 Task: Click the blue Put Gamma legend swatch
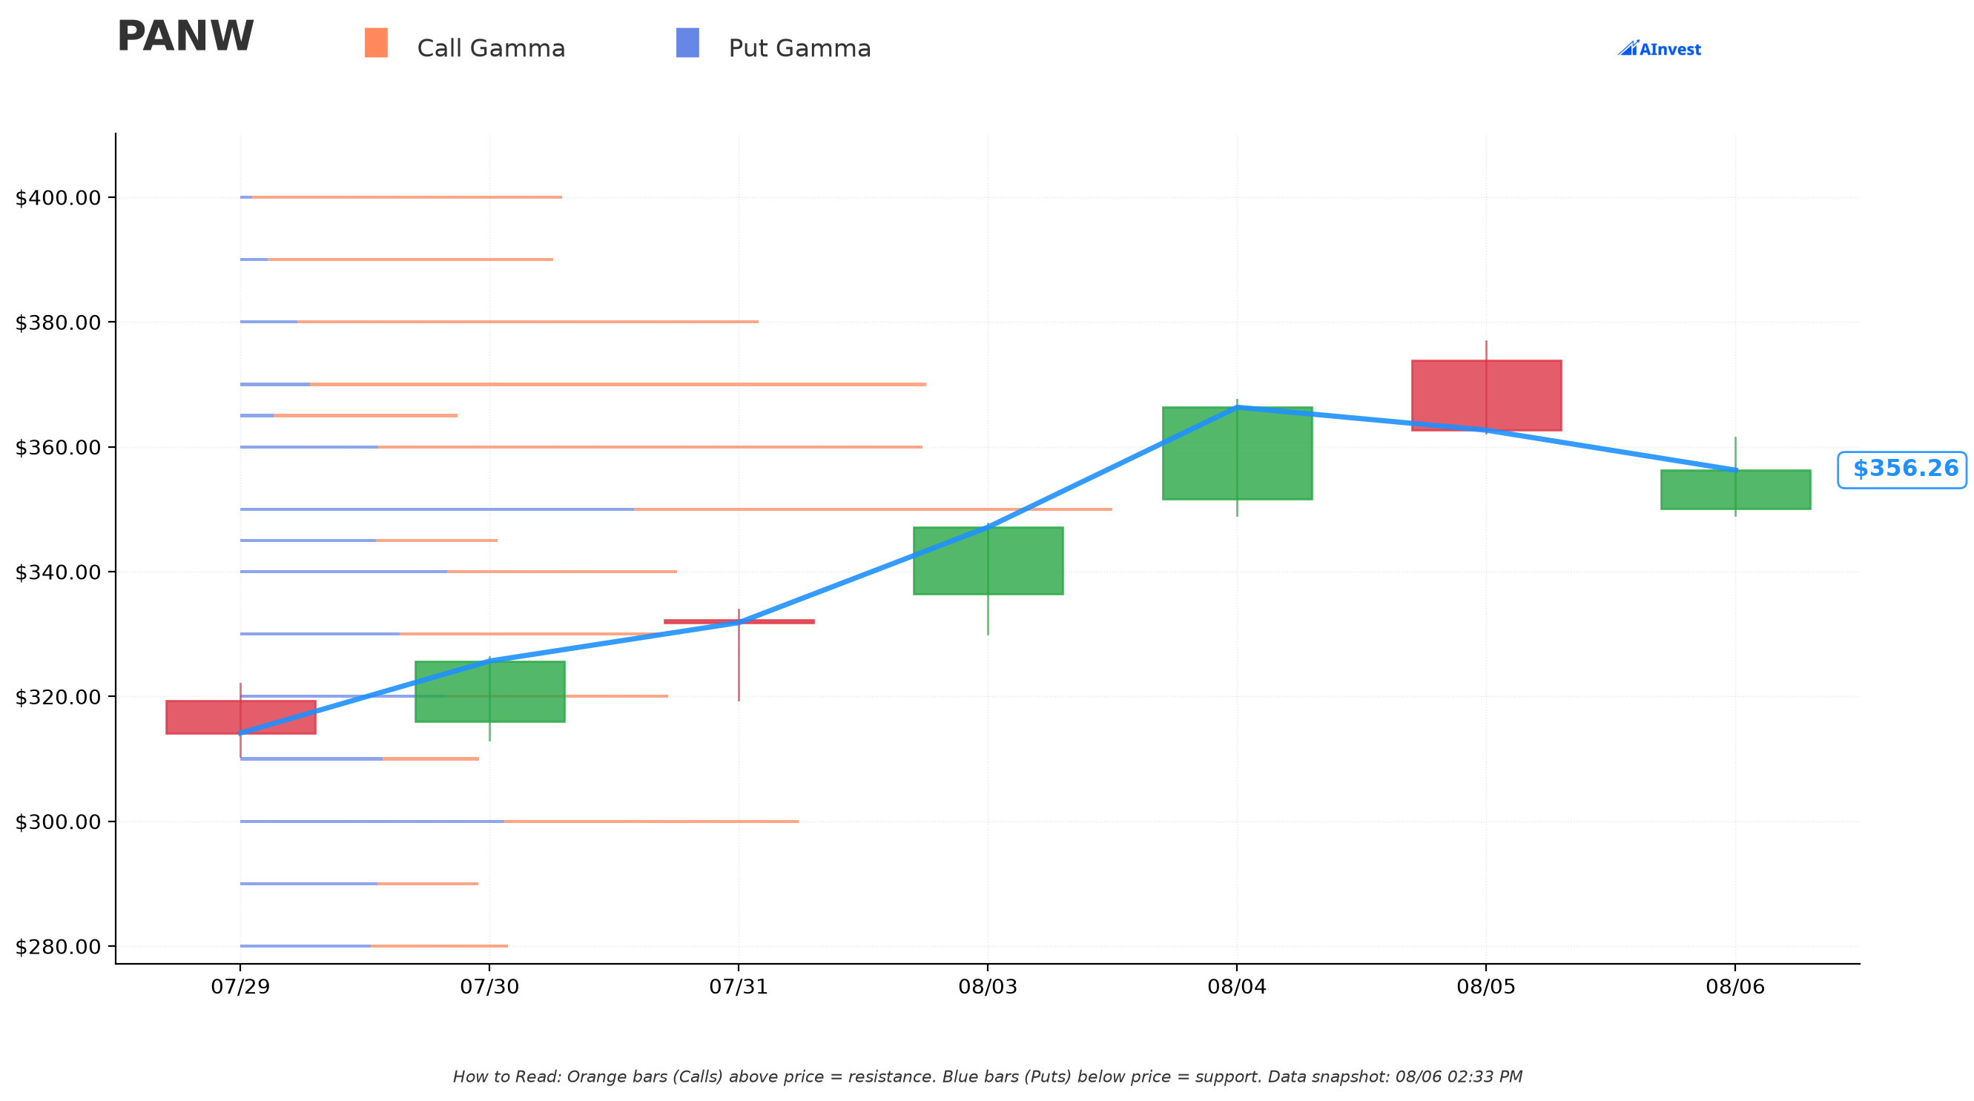[x=687, y=43]
